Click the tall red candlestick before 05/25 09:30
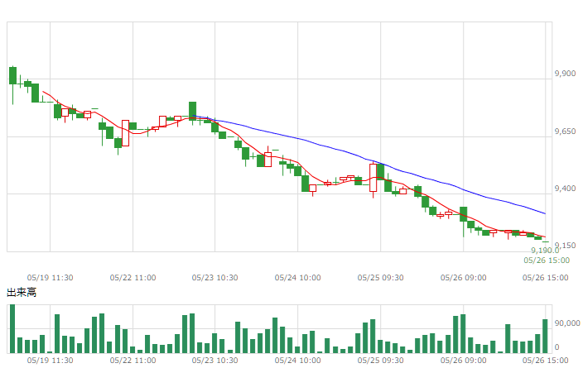The width and height of the screenshot is (583, 368). 373,178
